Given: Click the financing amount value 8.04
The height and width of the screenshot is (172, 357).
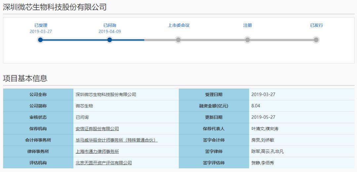Looking at the screenshot, I should pos(256,106).
